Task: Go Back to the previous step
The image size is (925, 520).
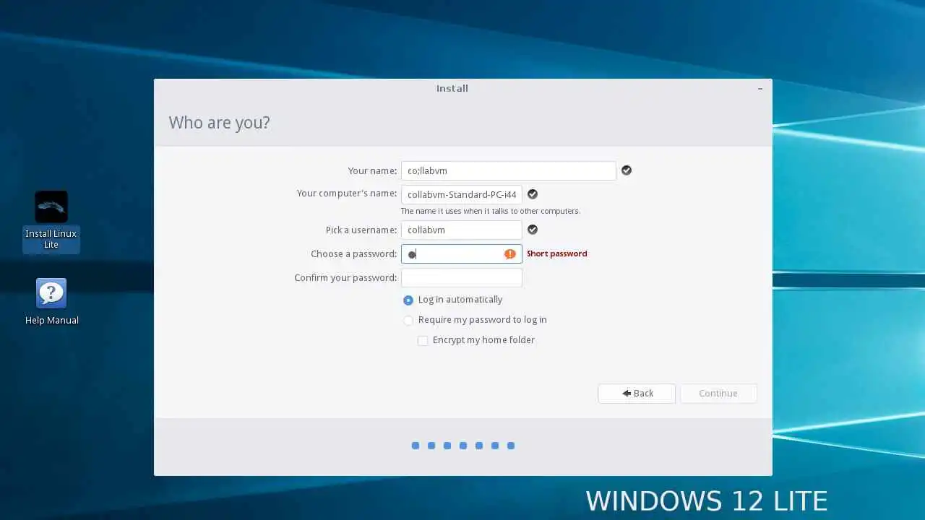Action: click(637, 394)
